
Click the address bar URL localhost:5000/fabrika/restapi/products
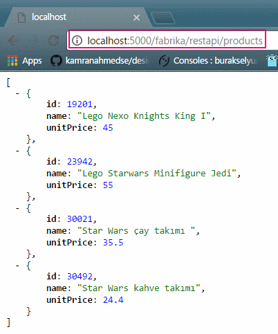175,41
